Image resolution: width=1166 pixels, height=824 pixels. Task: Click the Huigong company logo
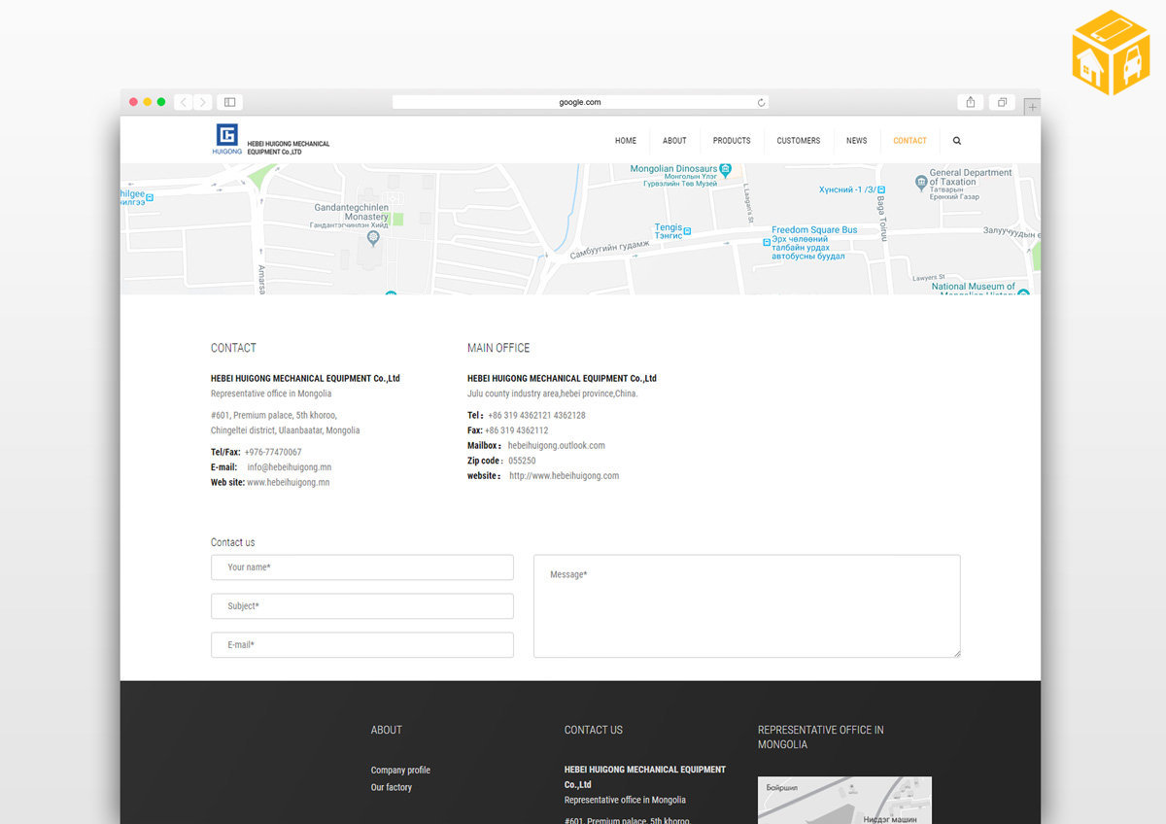226,140
